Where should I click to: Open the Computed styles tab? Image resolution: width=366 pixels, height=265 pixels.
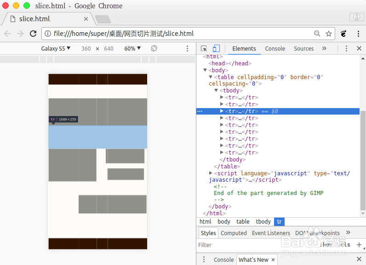(x=234, y=233)
